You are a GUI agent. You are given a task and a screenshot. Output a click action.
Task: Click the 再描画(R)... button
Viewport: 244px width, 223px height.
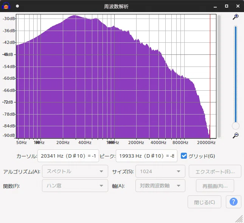coord(215,186)
